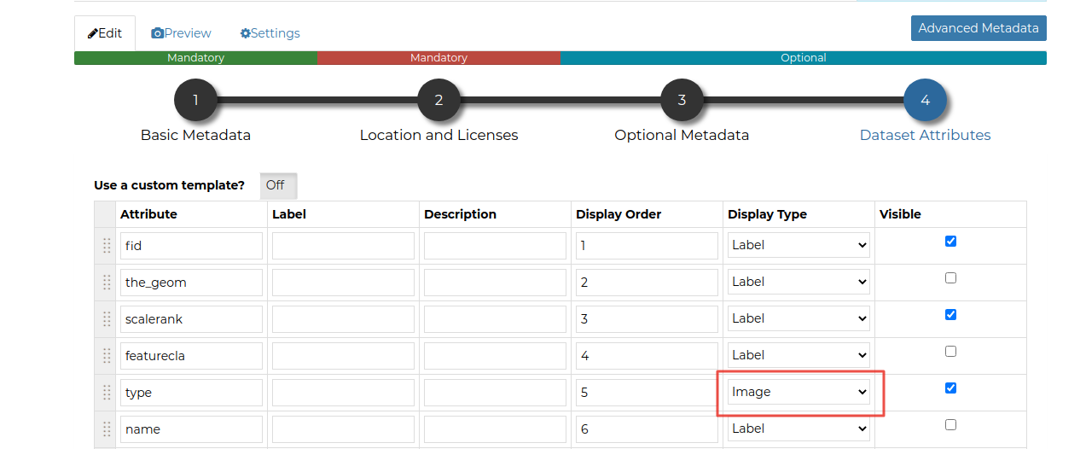Switch to the Preview tab
The width and height of the screenshot is (1086, 449).
tap(181, 33)
